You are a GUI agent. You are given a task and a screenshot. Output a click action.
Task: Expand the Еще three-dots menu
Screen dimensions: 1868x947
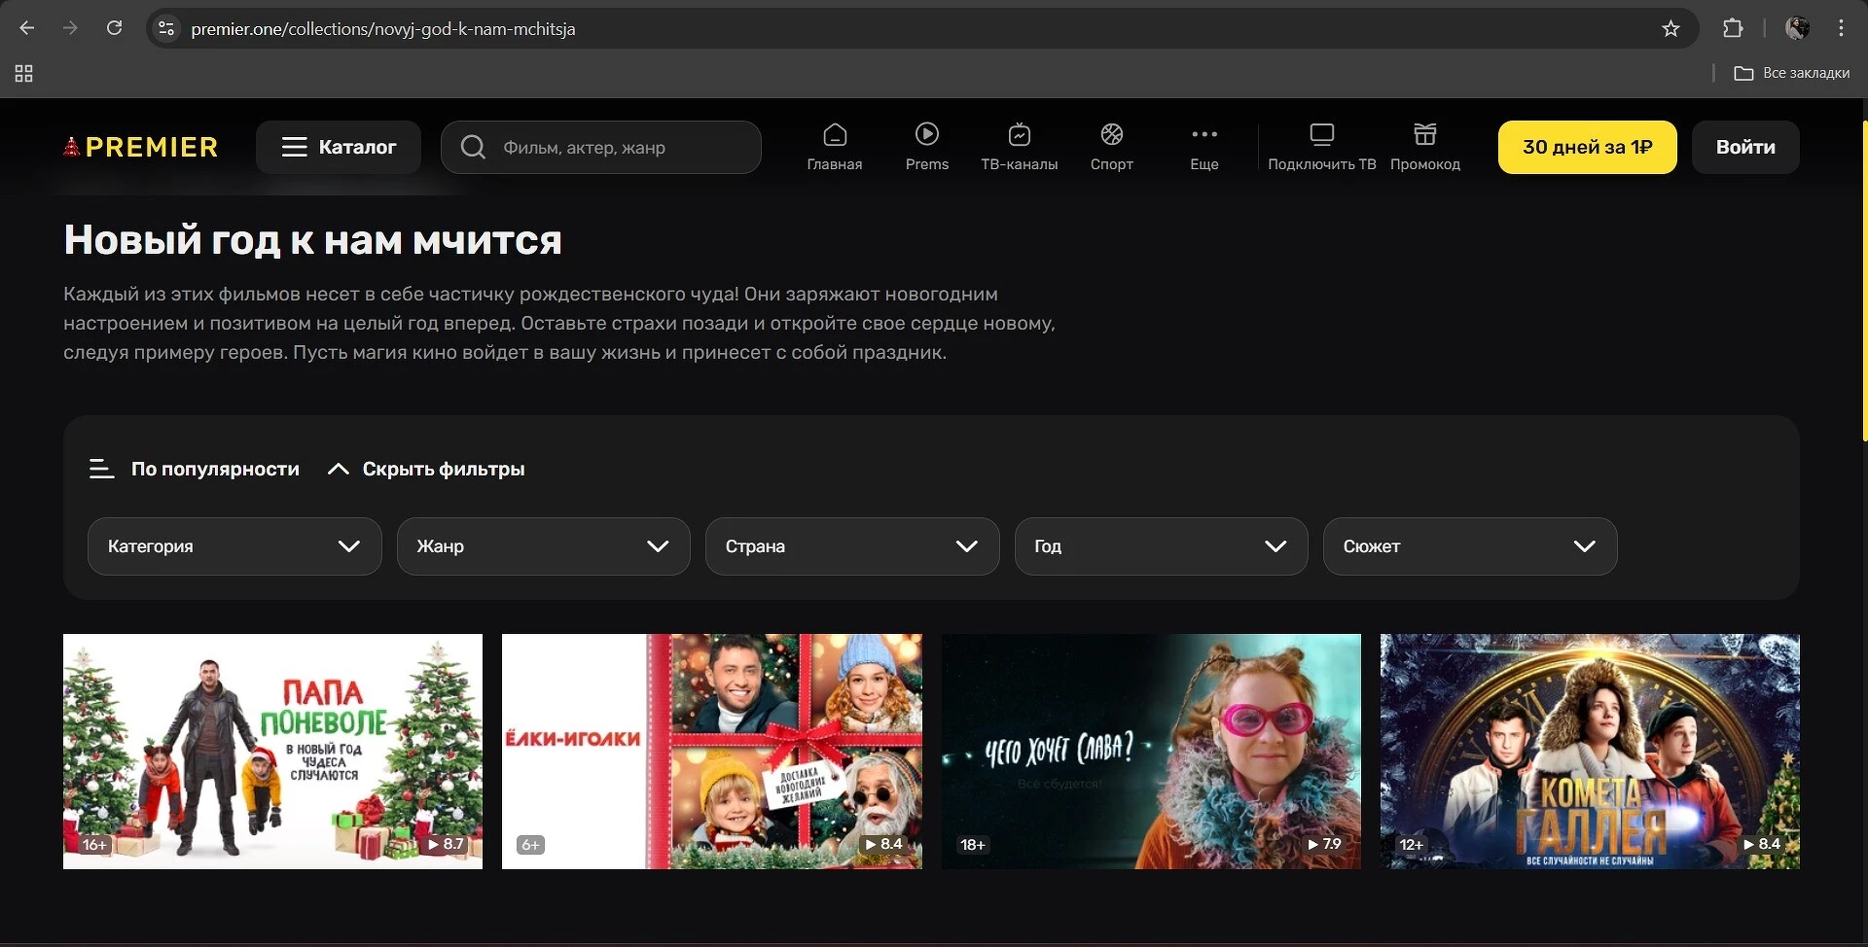pyautogui.click(x=1203, y=135)
